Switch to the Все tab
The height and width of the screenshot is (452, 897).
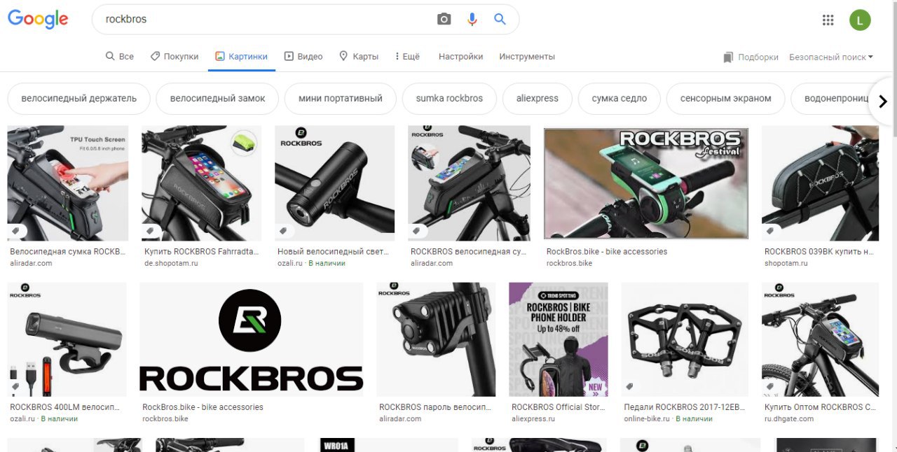119,57
